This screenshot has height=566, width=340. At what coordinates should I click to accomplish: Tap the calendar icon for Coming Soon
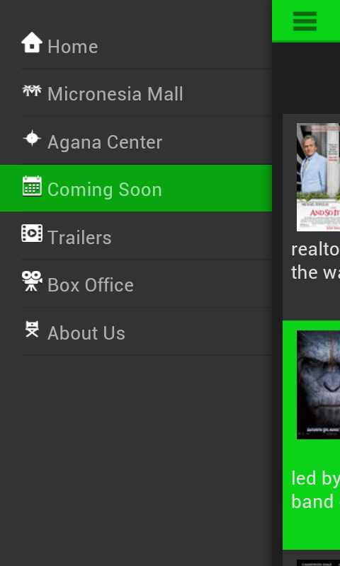tap(32, 186)
